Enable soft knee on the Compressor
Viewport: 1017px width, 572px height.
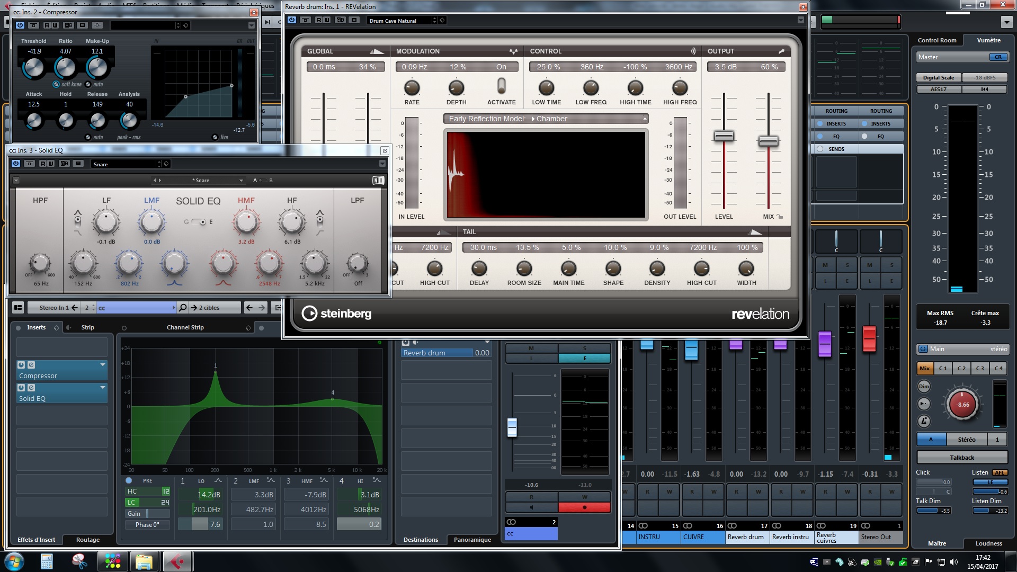point(56,84)
